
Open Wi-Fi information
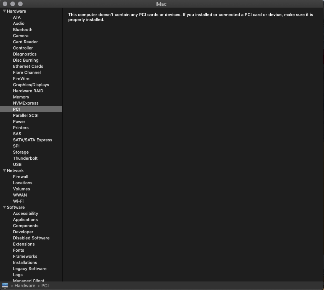point(18,201)
